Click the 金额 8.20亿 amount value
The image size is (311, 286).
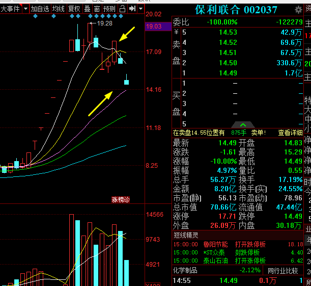tap(225, 189)
